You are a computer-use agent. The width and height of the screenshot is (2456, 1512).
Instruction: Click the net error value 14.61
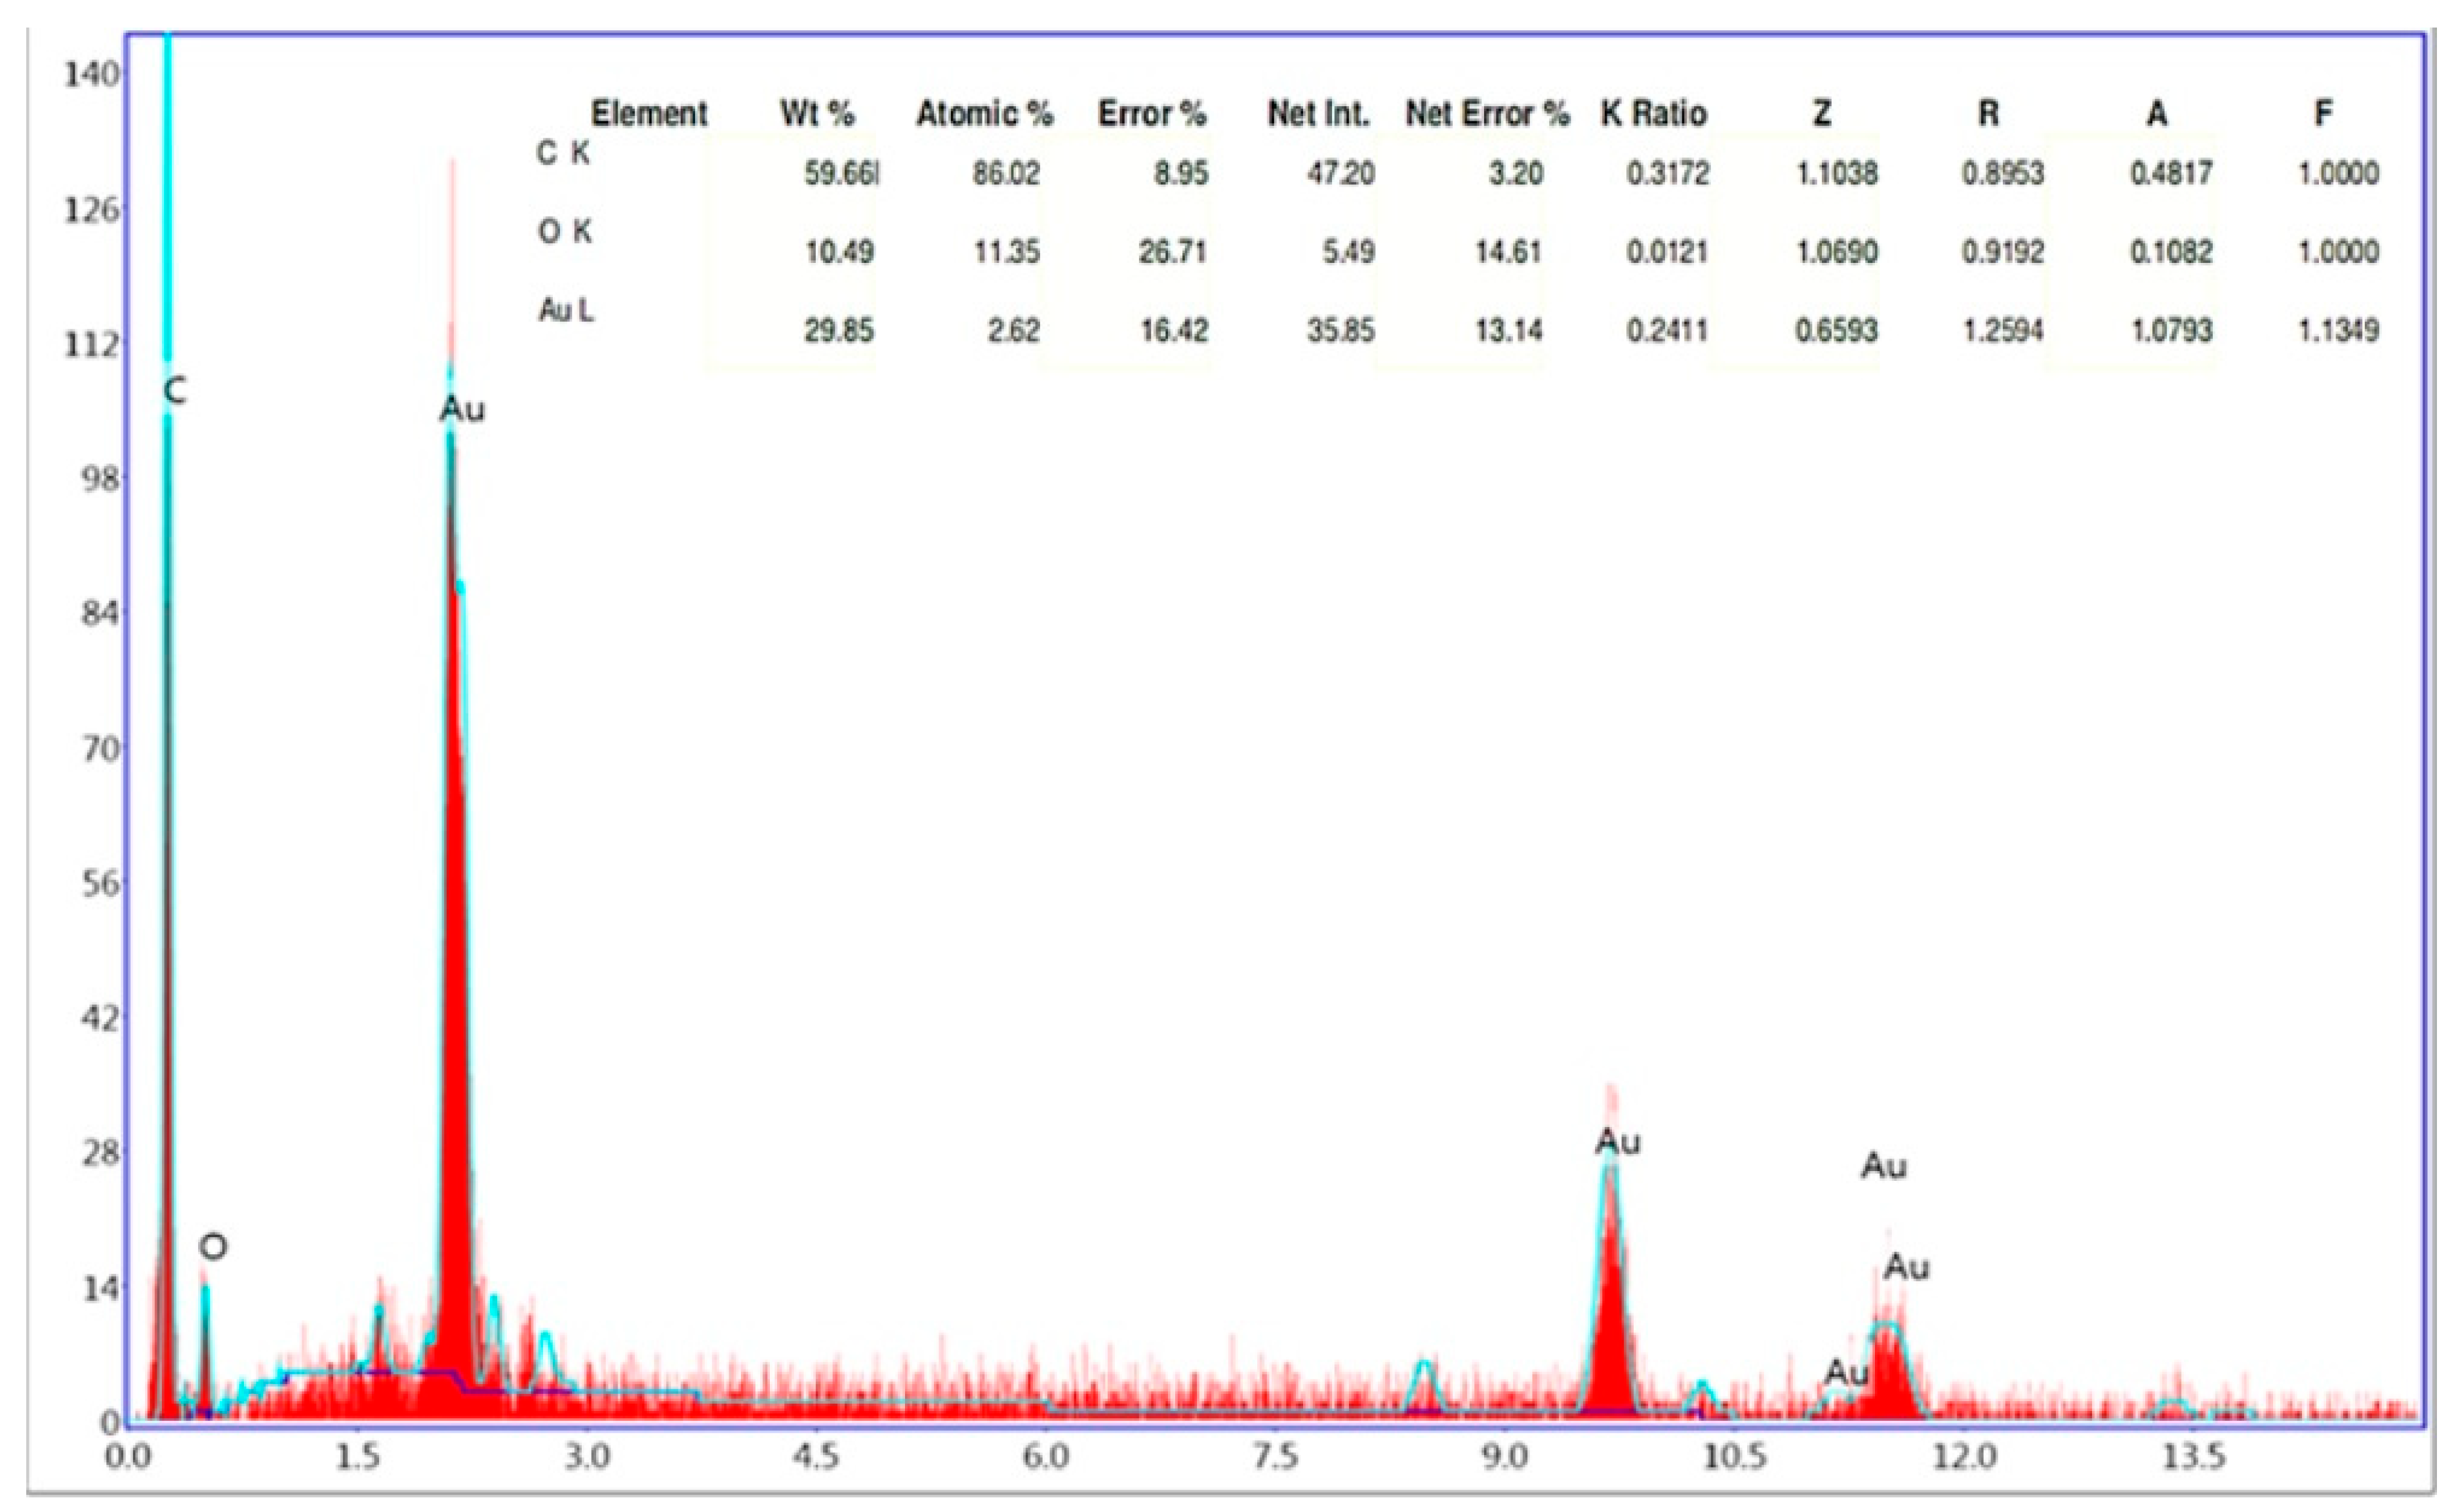(1508, 252)
